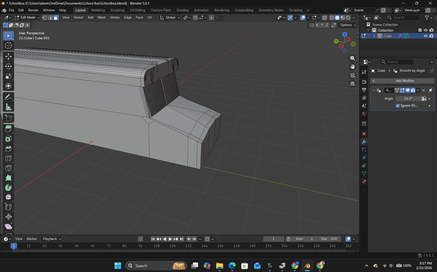Open the Mesh menu

pyautogui.click(x=102, y=17)
